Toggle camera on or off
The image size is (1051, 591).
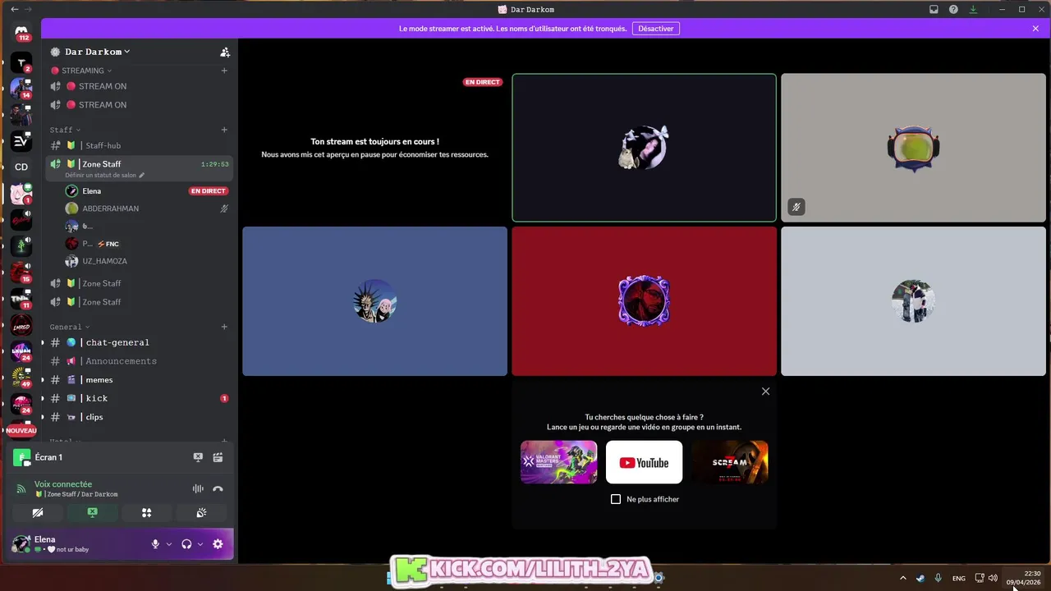[38, 512]
